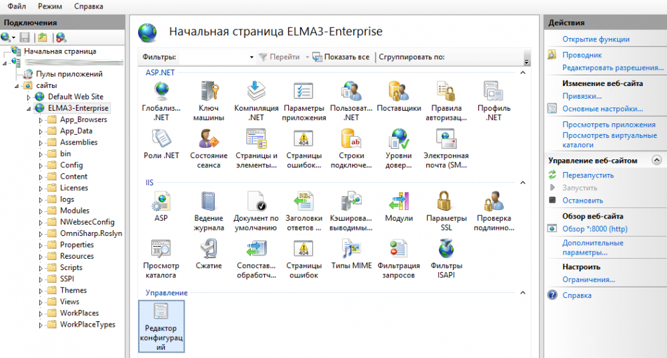Open the Справка menu in menu bar
Image resolution: width=667 pixels, height=358 pixels.
pyautogui.click(x=89, y=7)
